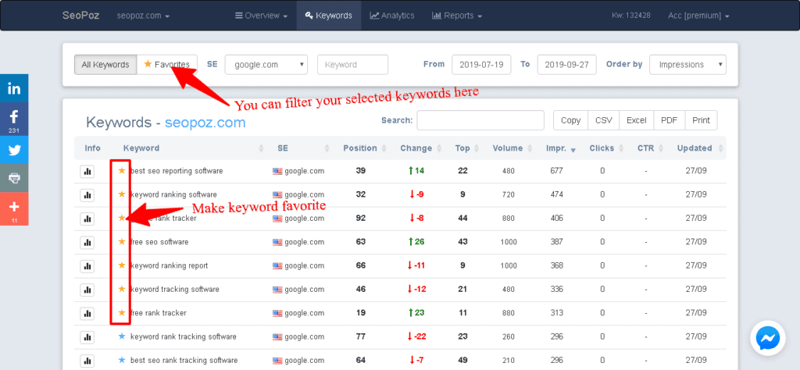
Task: Open info chart for keyword ranking software
Action: [x=87, y=194]
